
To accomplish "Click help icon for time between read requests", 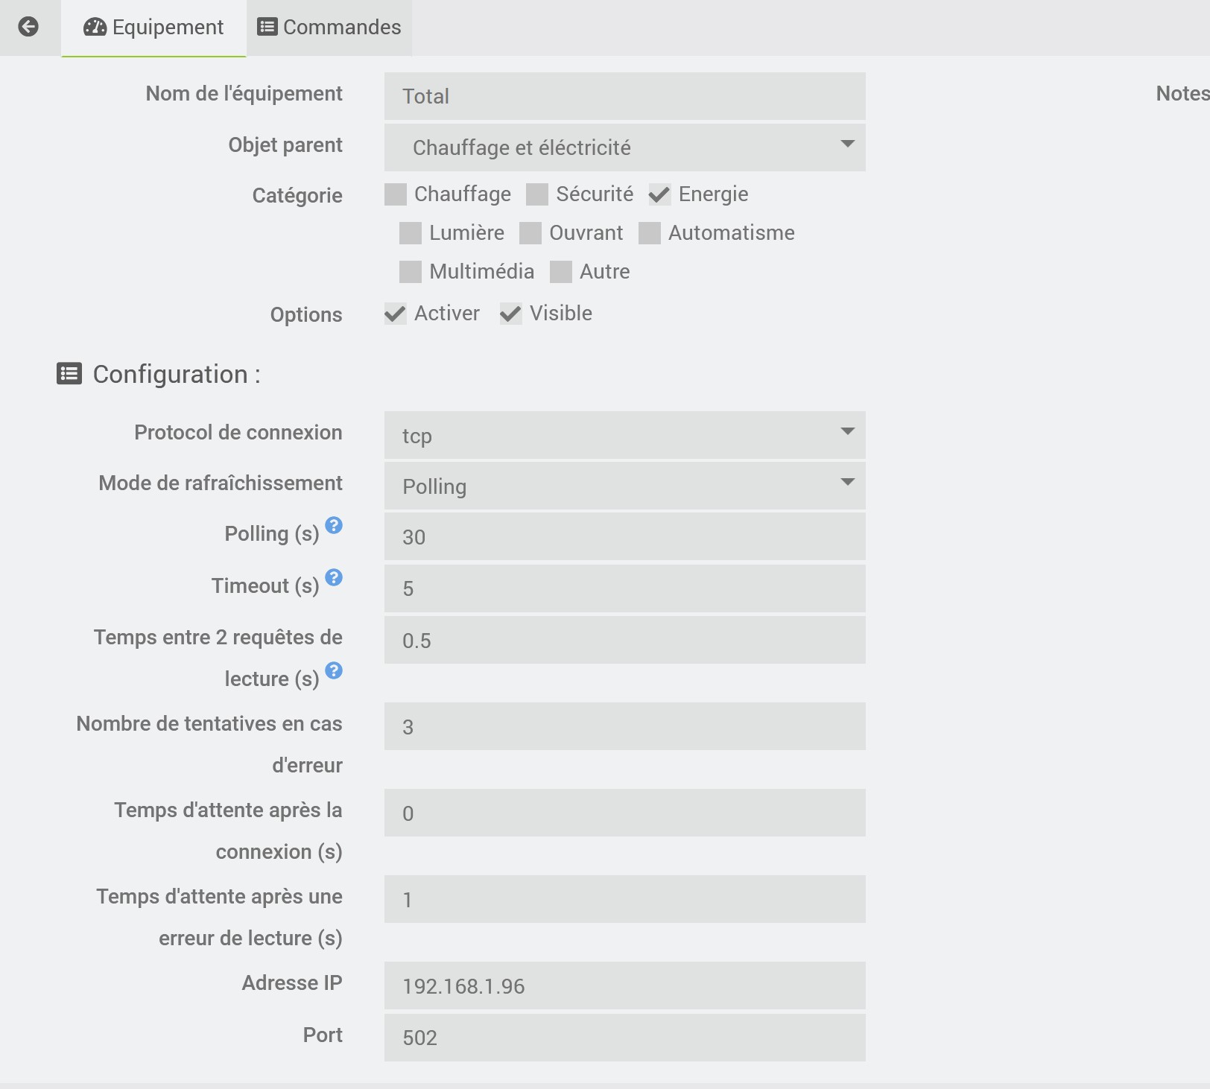I will tap(334, 670).
